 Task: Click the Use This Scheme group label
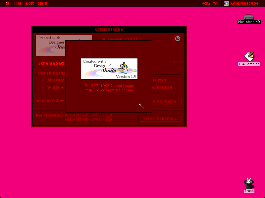(52, 73)
